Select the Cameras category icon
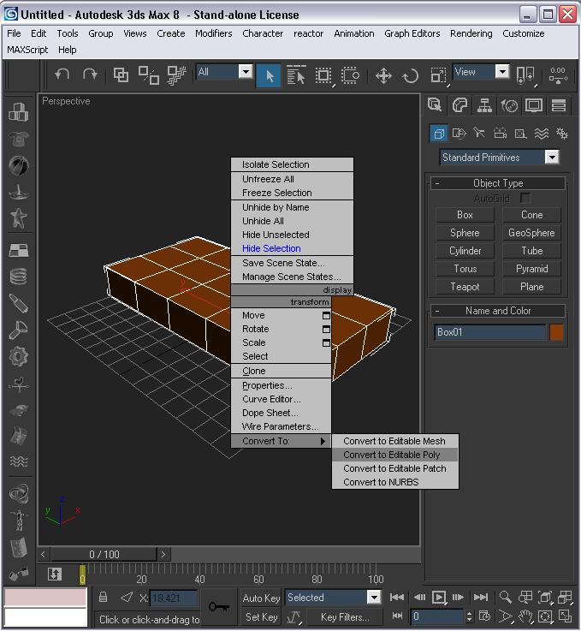 coord(500,134)
